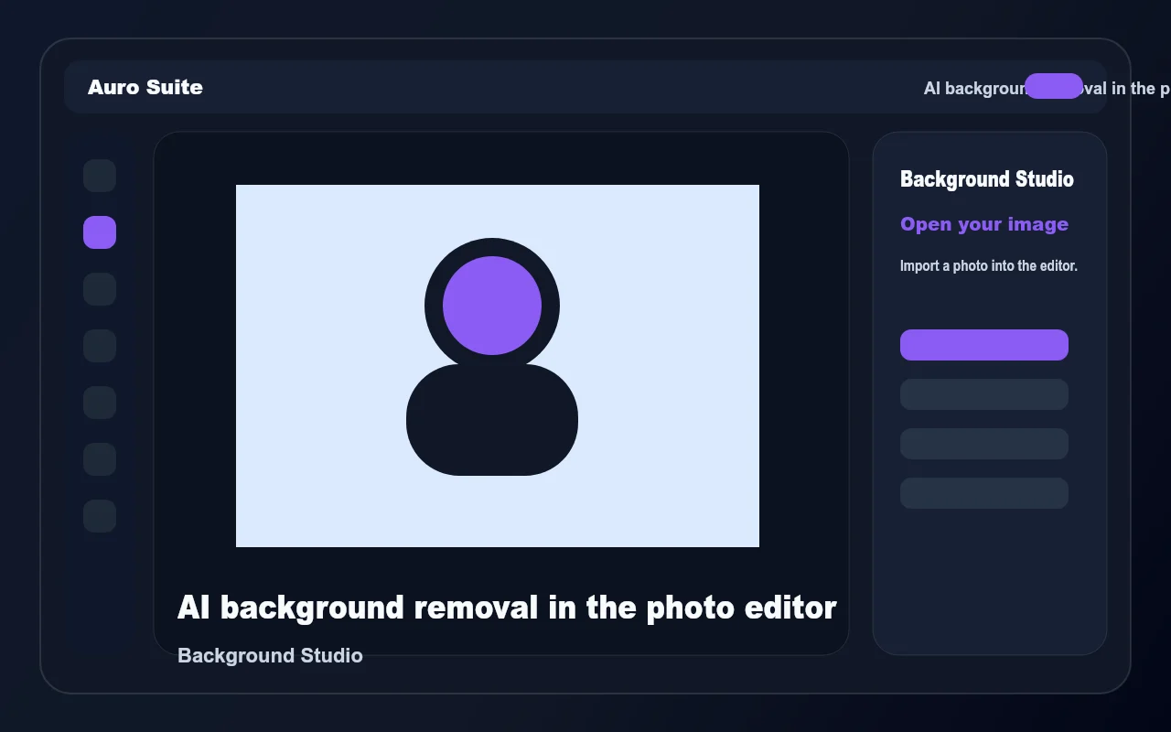Click the portrait image preview on the canvas
The image size is (1171, 732).
coord(498,366)
